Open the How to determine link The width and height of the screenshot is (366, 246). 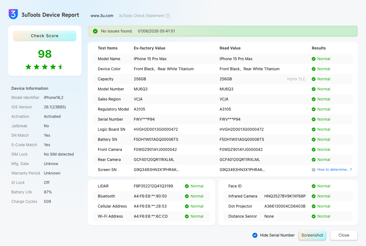[x=334, y=169]
